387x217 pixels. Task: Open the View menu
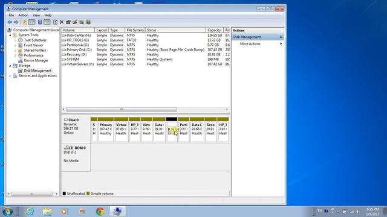[x=36, y=15]
